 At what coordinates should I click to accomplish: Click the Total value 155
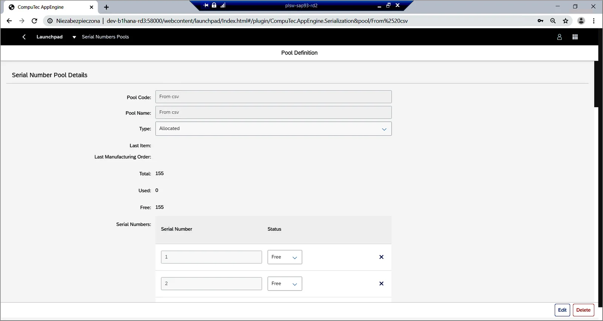(x=159, y=174)
